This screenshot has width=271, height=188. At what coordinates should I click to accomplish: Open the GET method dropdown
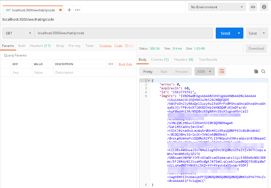point(19,33)
